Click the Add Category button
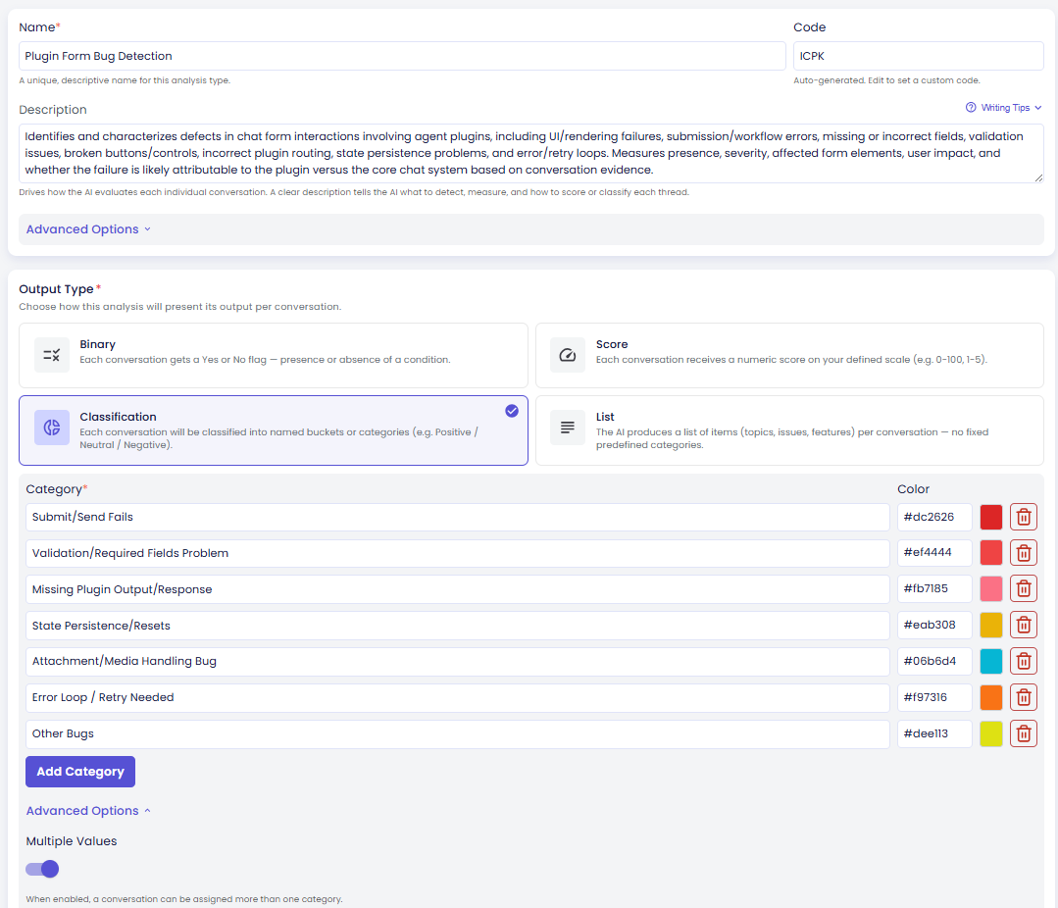The image size is (1058, 908). [80, 772]
